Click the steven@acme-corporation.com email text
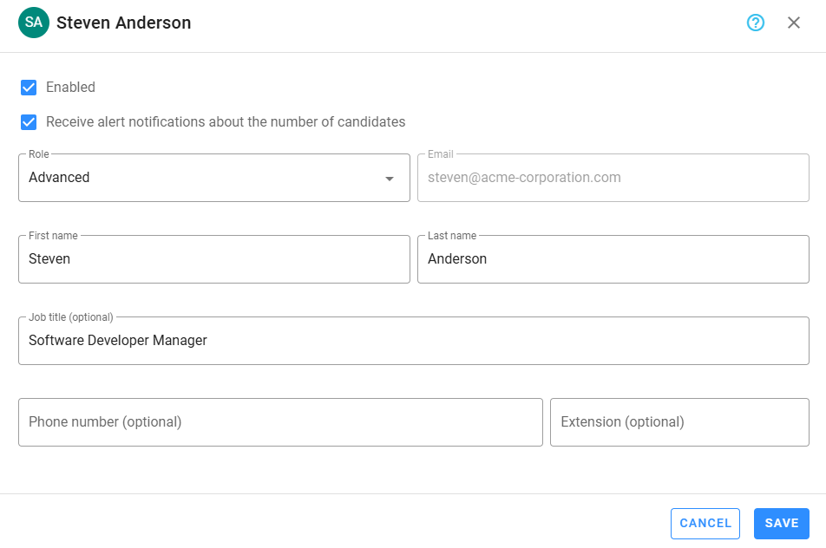This screenshot has height=548, width=826. coord(524,178)
